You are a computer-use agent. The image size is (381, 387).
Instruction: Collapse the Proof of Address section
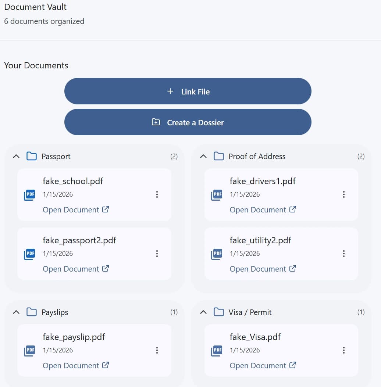click(x=203, y=156)
